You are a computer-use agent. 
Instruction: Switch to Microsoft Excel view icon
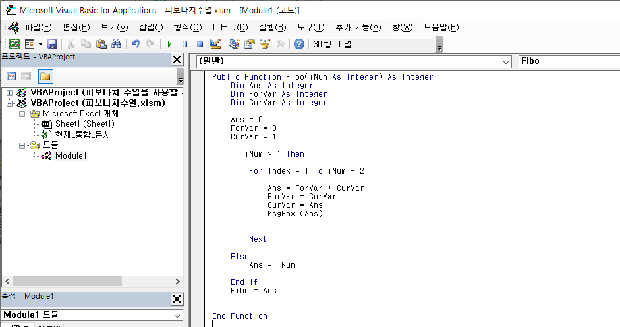pos(14,44)
